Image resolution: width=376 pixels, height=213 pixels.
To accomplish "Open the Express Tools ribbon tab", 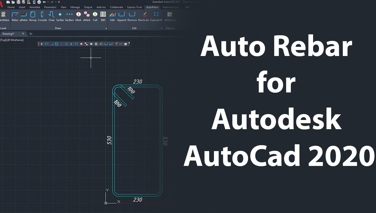I will coord(135,7).
